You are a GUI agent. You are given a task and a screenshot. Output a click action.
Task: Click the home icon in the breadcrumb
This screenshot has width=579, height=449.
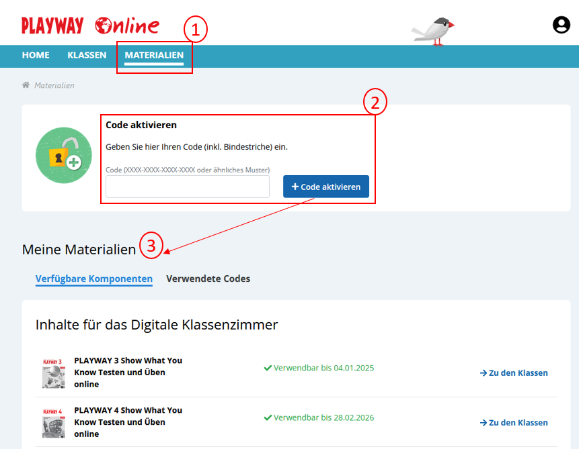coord(26,85)
